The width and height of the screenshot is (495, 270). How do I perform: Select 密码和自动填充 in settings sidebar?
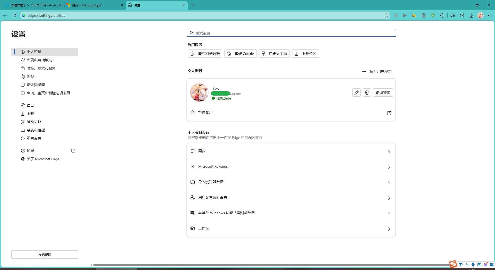(x=45, y=60)
